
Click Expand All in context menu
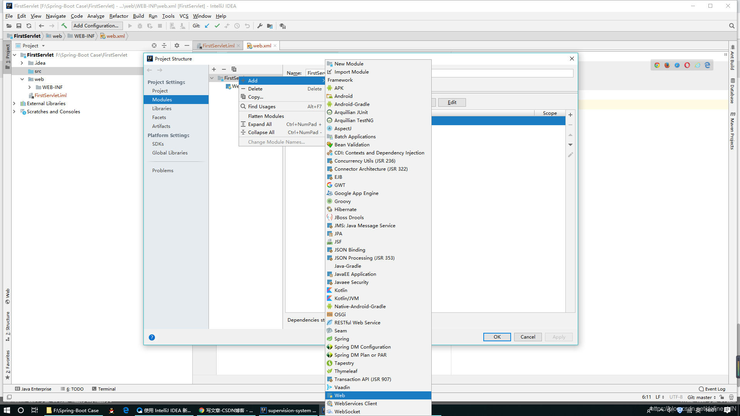[x=282, y=124]
